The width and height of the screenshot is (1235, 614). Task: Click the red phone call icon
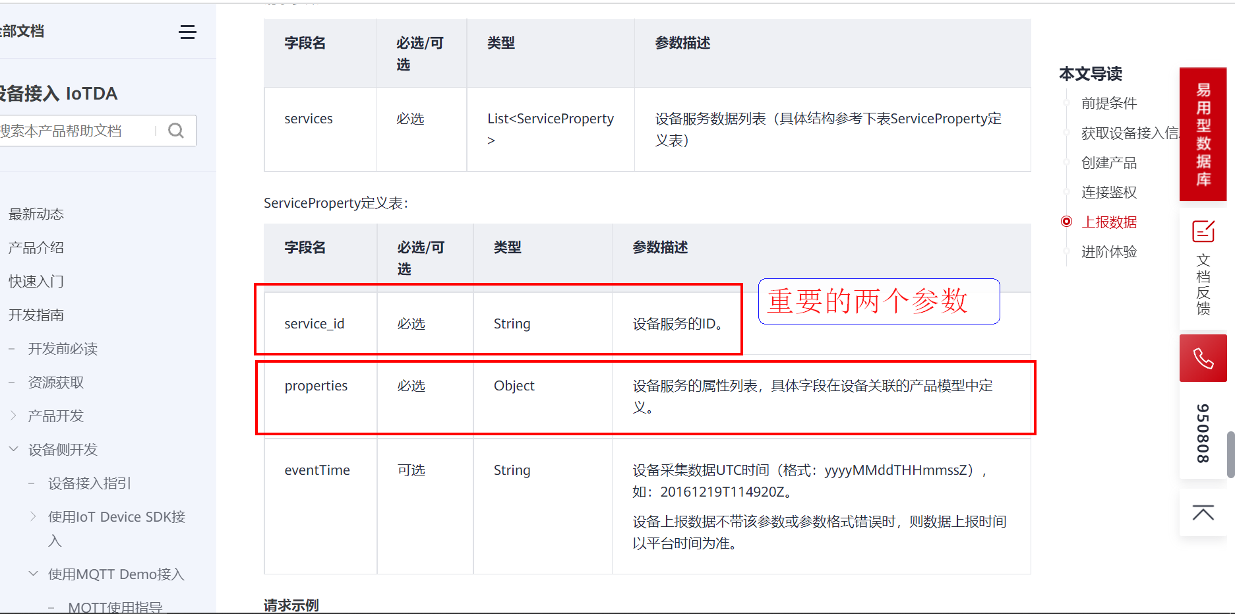(x=1203, y=358)
